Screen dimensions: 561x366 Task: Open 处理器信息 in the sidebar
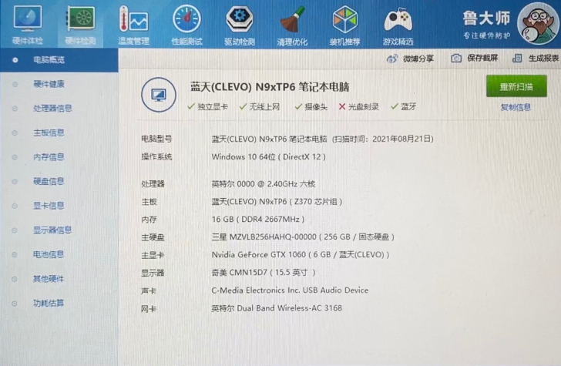[x=52, y=108]
